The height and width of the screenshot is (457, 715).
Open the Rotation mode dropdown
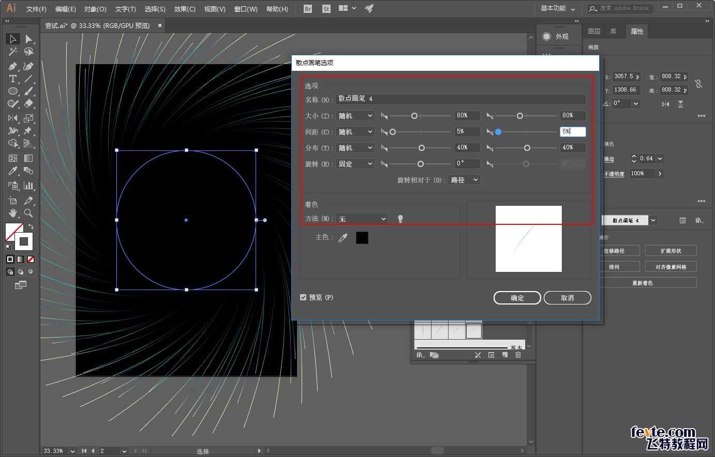355,164
